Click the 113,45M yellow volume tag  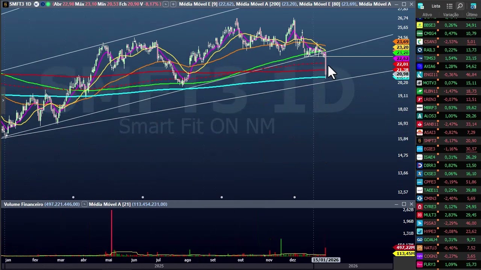404,254
